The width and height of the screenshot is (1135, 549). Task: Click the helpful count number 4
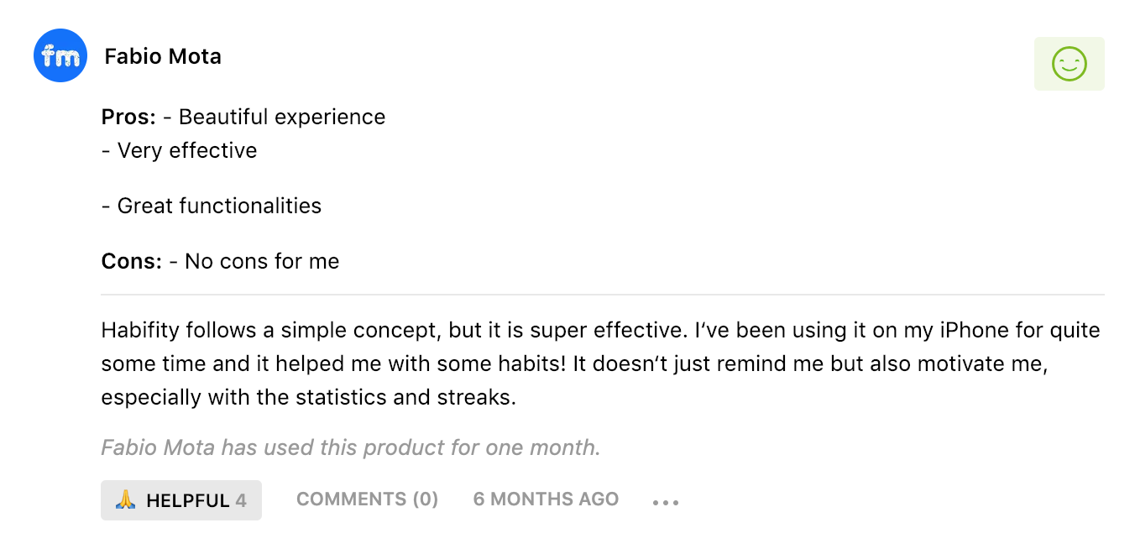(x=241, y=501)
